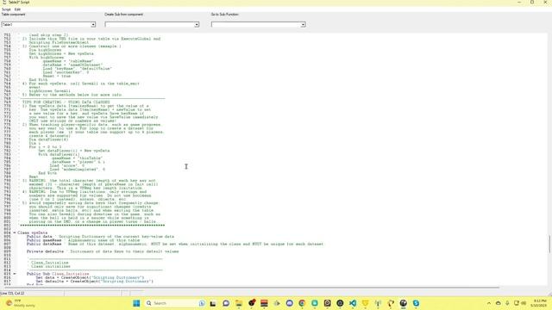Show hidden system tray icons

(489, 303)
